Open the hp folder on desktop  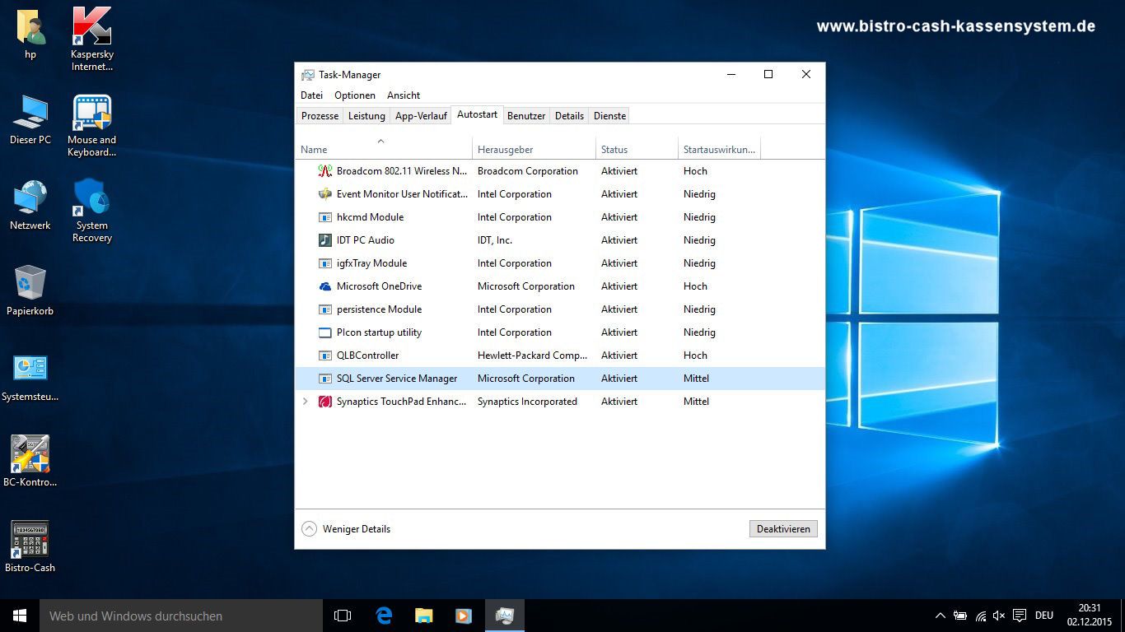click(30, 35)
